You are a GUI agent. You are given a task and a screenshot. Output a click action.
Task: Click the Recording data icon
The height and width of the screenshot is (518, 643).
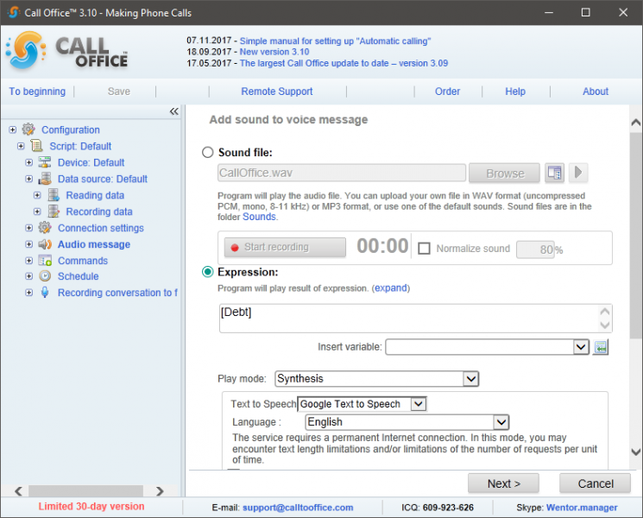click(54, 212)
